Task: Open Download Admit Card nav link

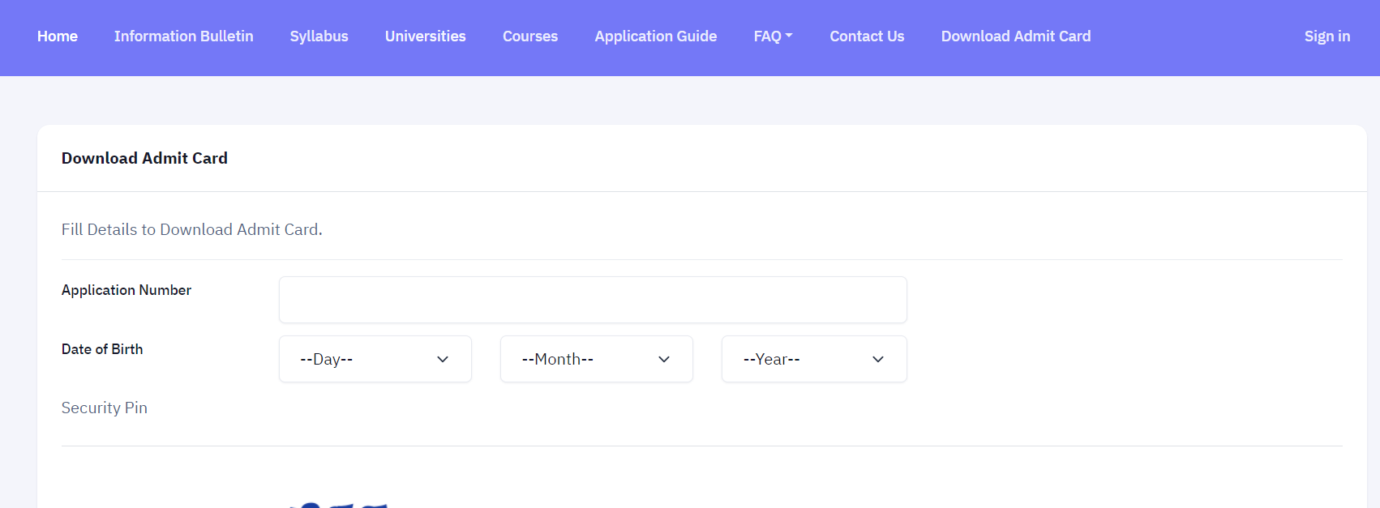Action: click(x=1016, y=36)
